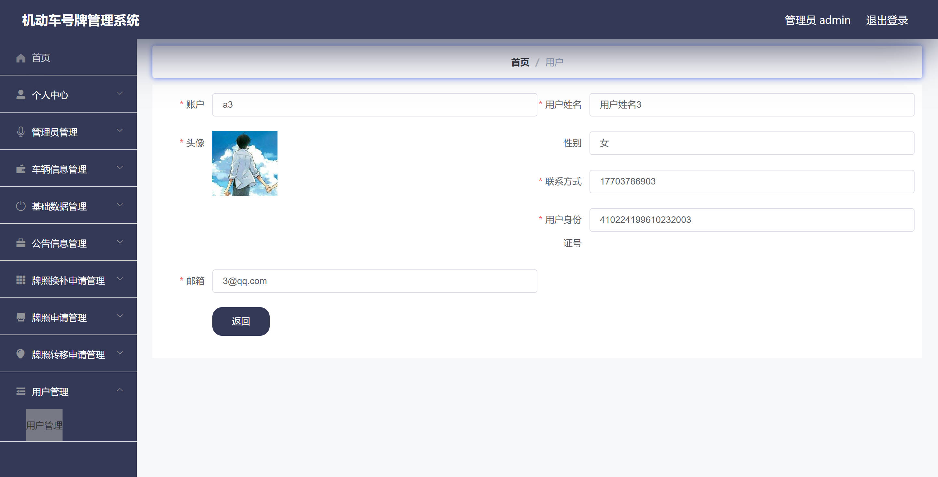Click the 账户 input field containing a3

pyautogui.click(x=374, y=105)
